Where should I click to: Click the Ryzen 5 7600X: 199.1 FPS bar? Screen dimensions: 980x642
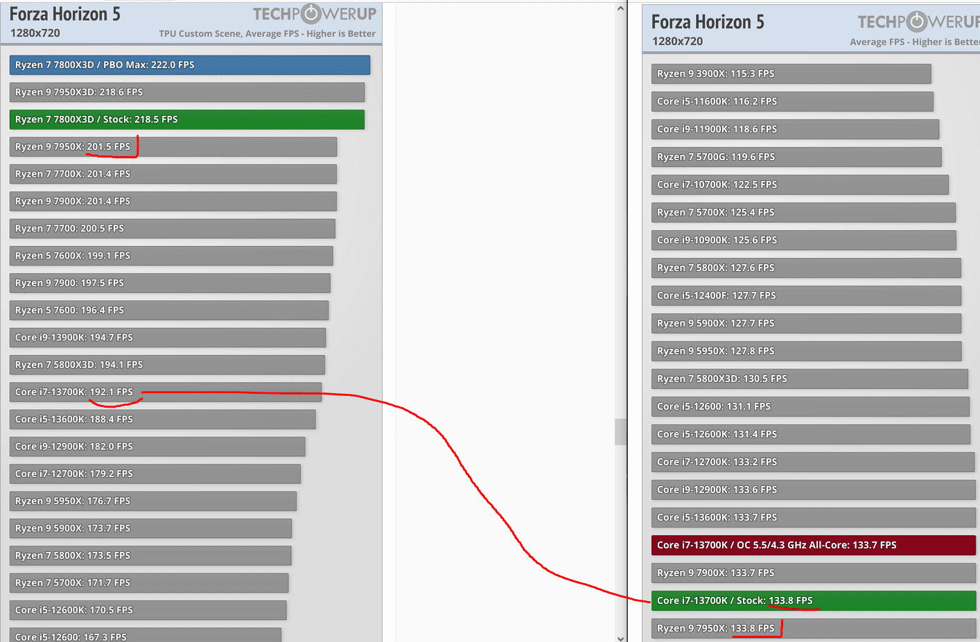click(x=171, y=256)
